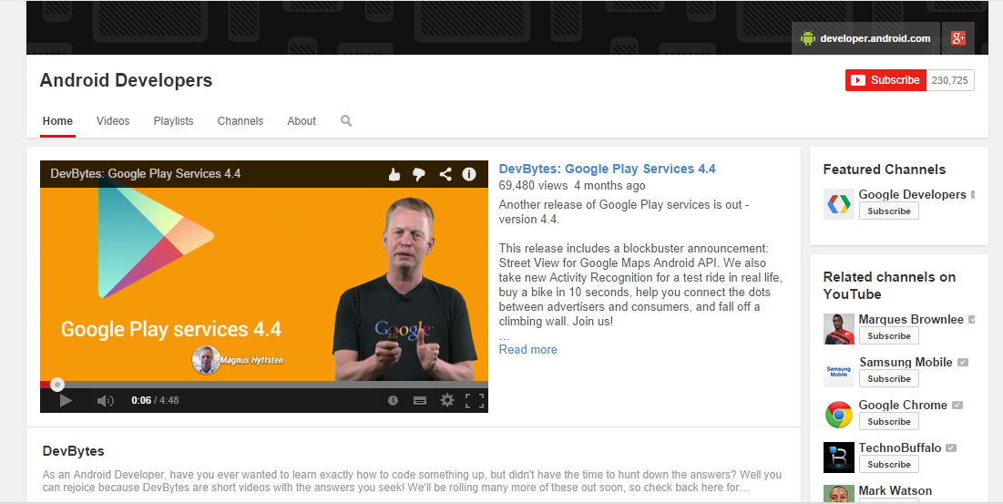Click the video title overlay in player

point(145,173)
